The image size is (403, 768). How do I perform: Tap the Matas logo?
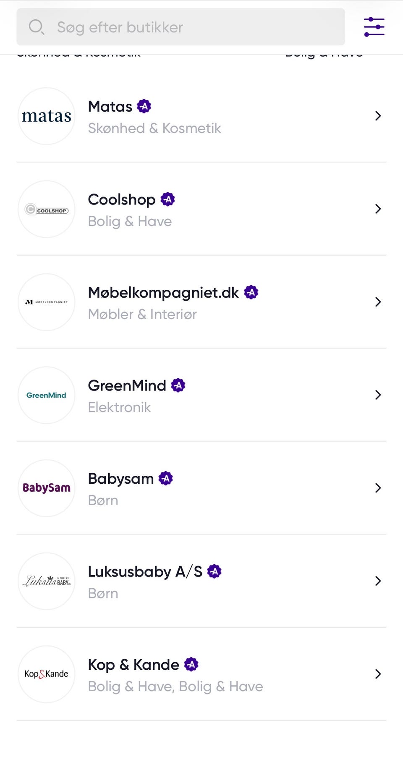tap(47, 116)
